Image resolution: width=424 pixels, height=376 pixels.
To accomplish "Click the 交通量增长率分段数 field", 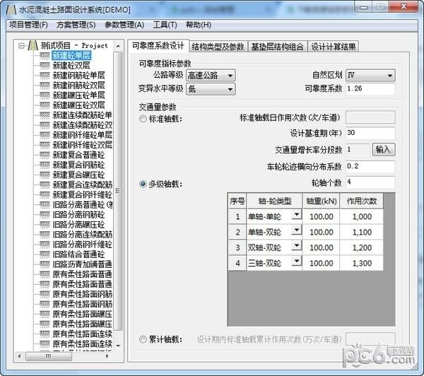I will [358, 149].
